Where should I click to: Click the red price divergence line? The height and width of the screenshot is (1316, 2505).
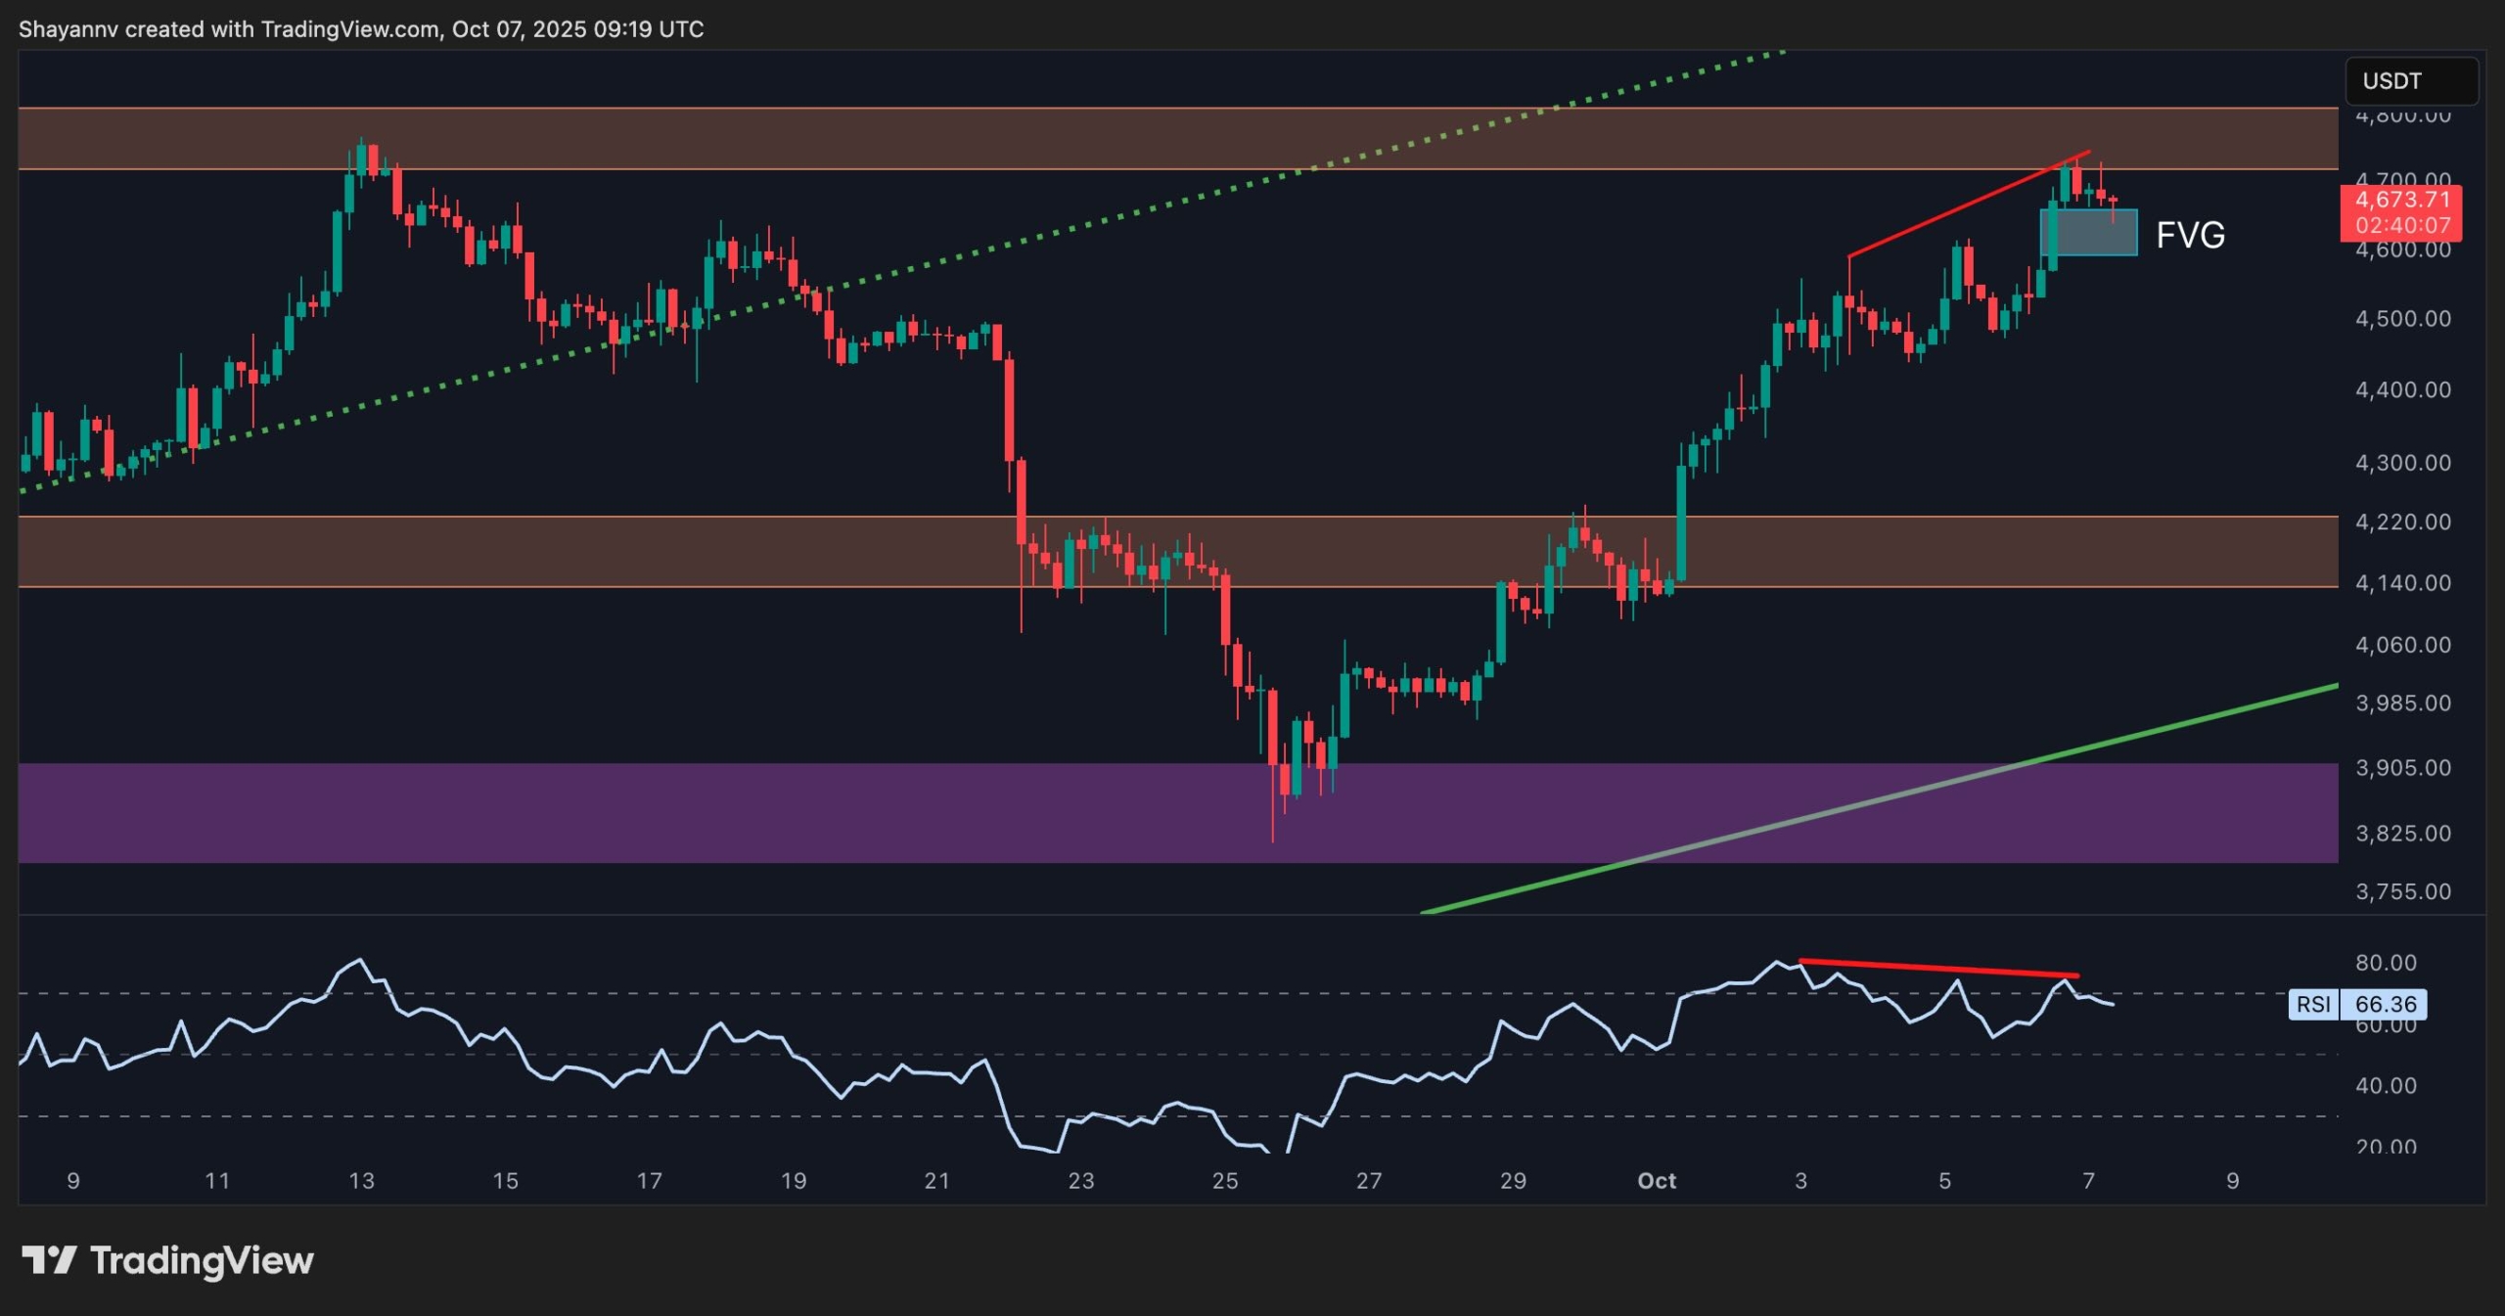click(1967, 204)
